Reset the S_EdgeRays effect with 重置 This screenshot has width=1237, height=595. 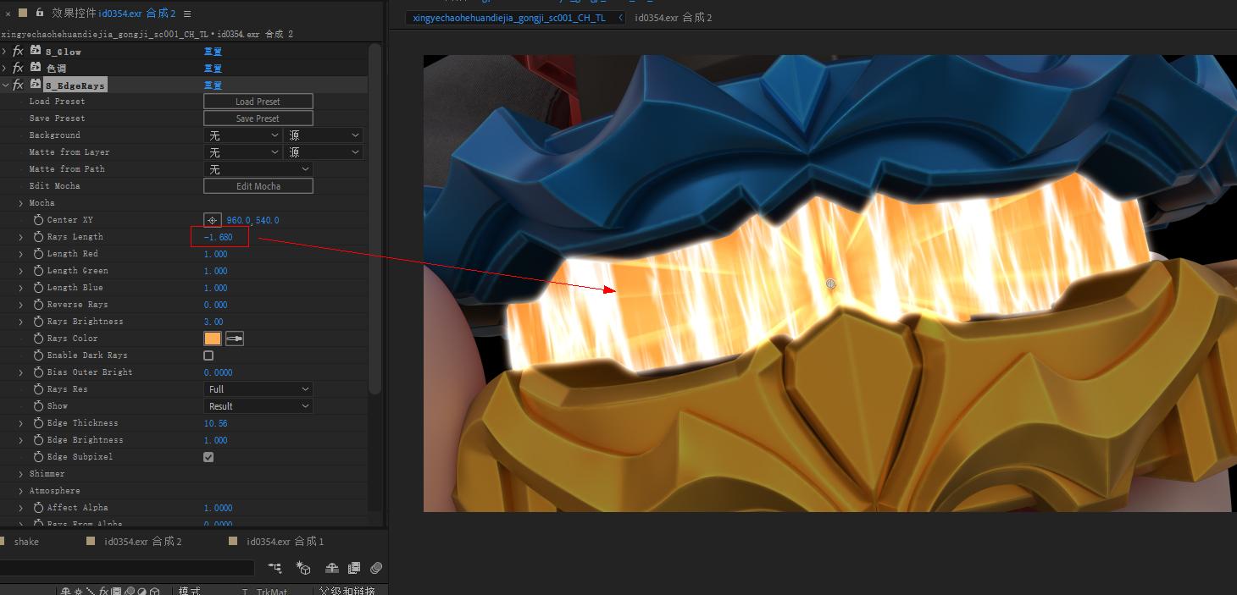click(x=213, y=85)
